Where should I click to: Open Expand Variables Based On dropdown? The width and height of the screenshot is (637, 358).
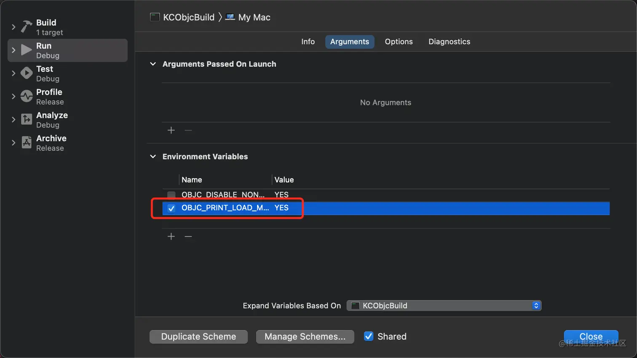tap(444, 305)
